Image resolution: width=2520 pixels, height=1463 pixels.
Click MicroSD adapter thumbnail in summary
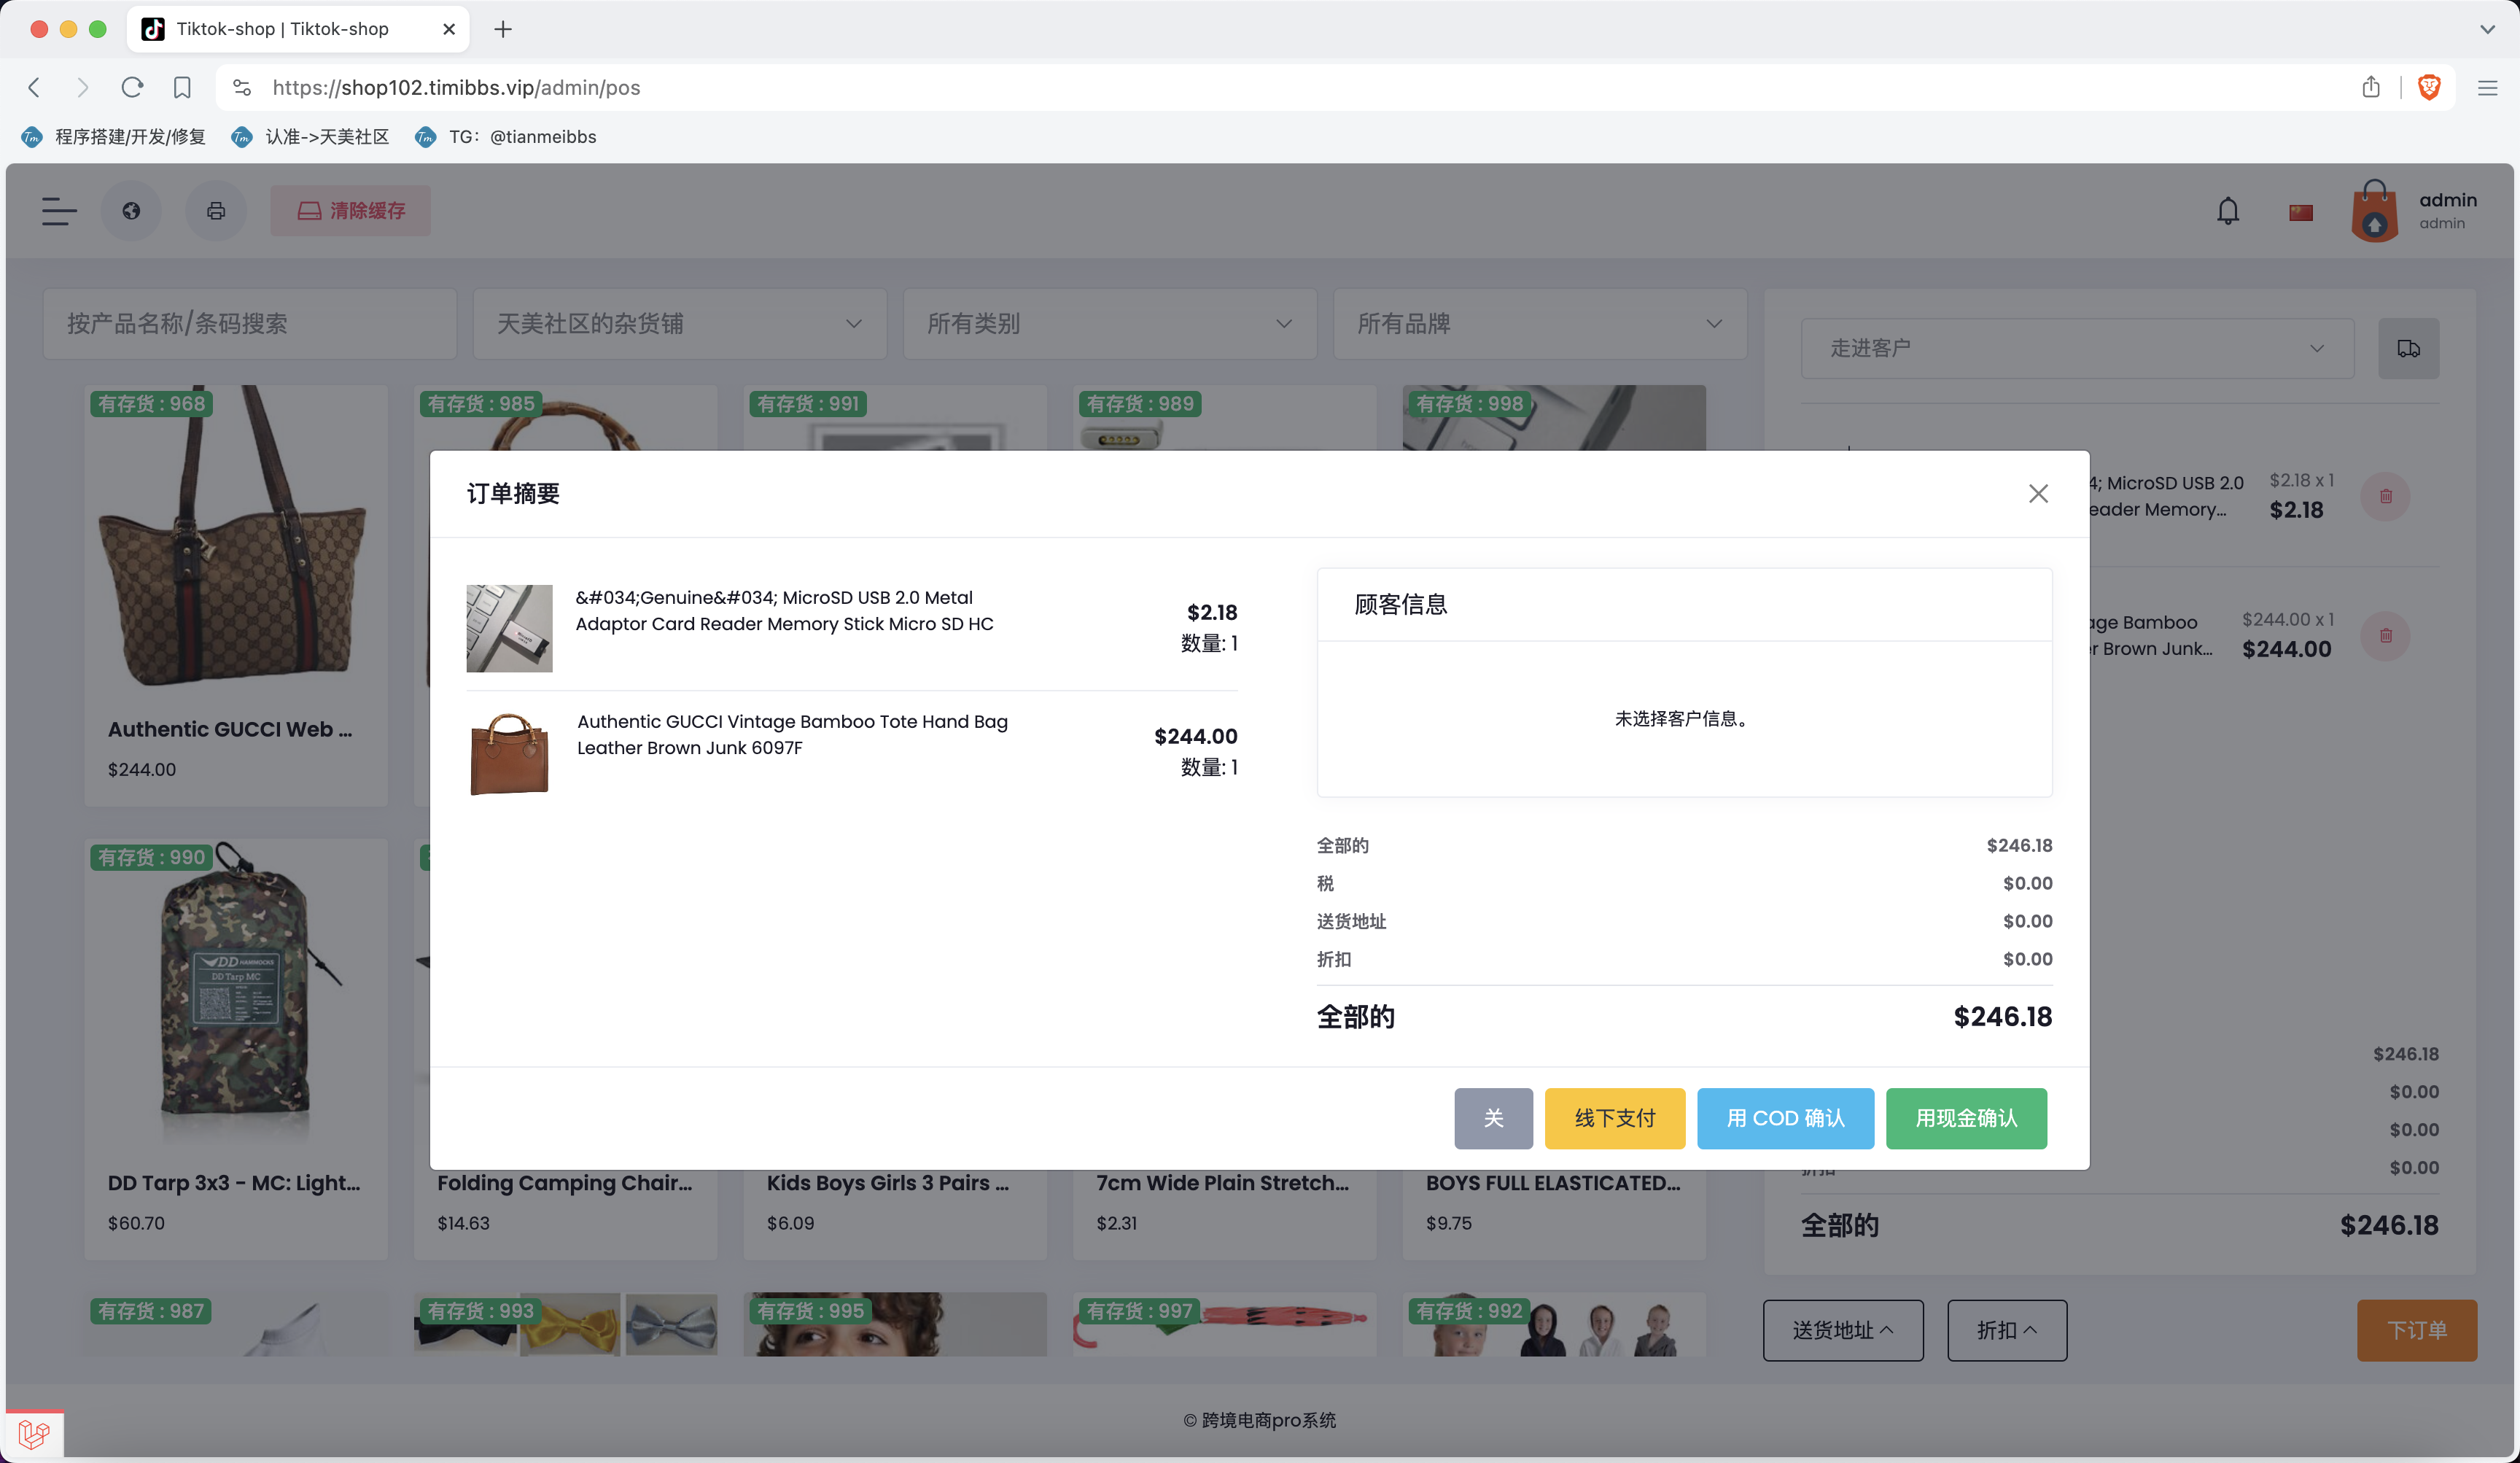[x=509, y=628]
